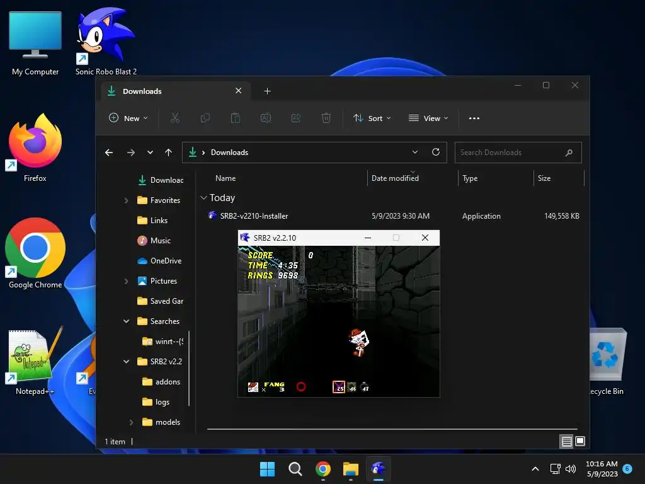The height and width of the screenshot is (484, 645).
Task: Open Music folder in sidebar
Action: (x=154, y=241)
